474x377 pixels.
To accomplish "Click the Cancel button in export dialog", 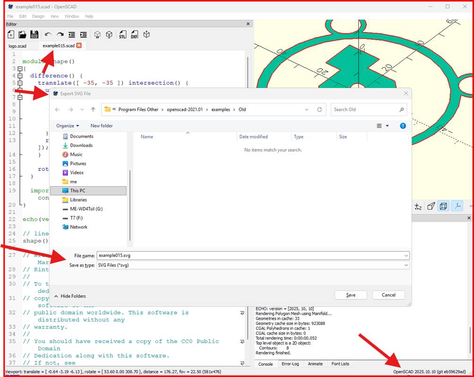I will click(x=388, y=295).
